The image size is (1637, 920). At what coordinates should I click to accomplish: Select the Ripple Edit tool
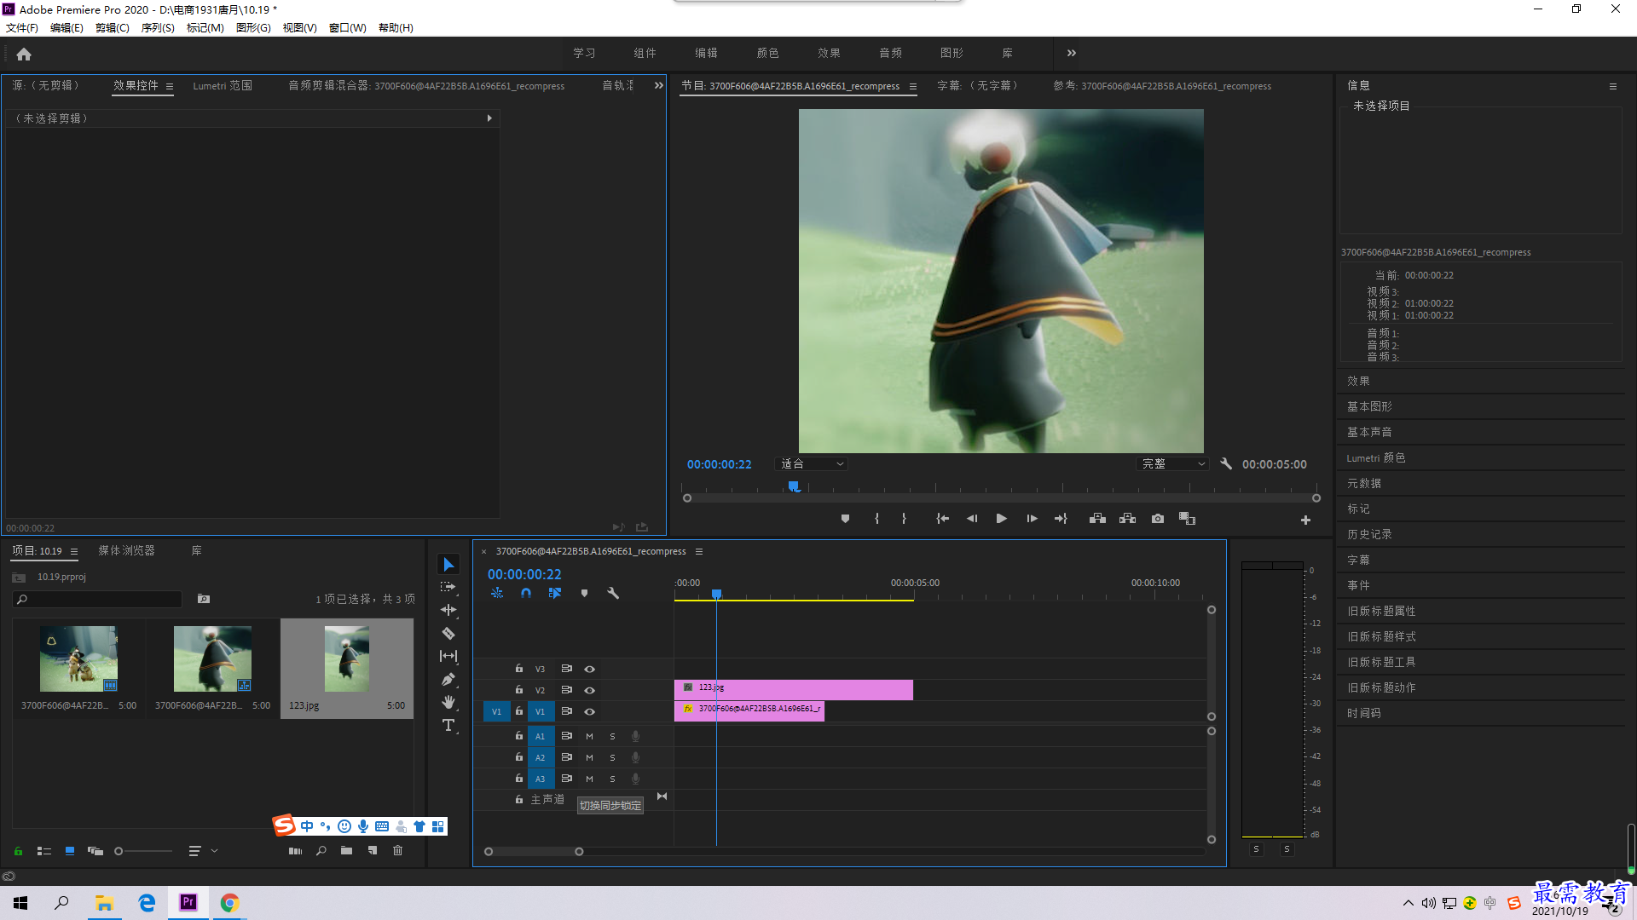pos(448,610)
